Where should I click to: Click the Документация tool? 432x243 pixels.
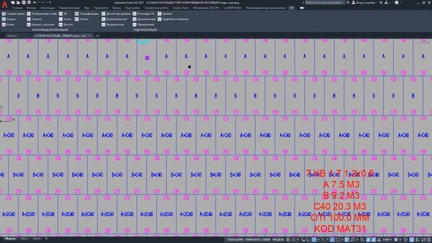point(144,19)
